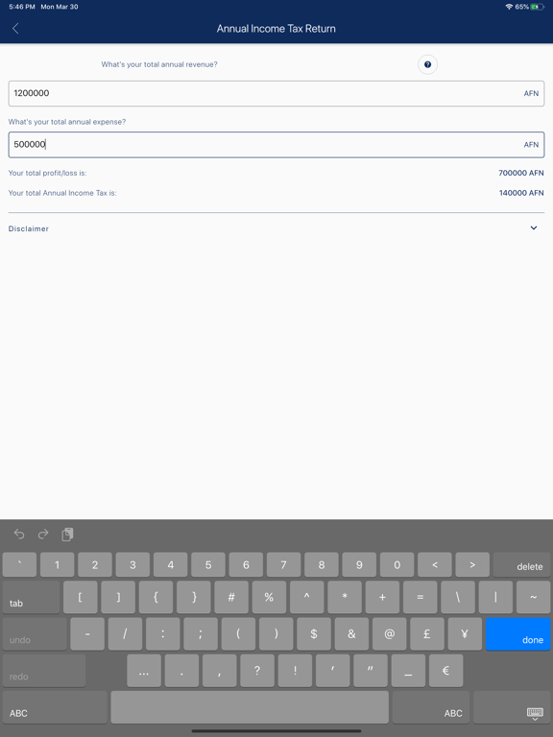Tap the left square bracket key
Screen dimensions: 553x737
pyautogui.click(x=81, y=597)
